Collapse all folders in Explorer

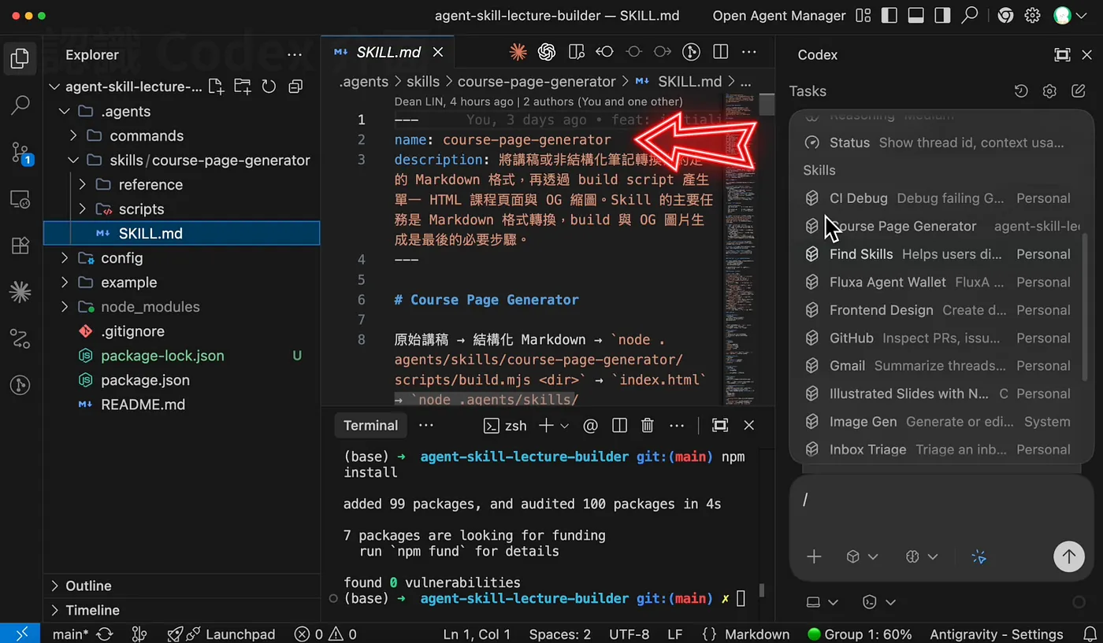tap(295, 87)
